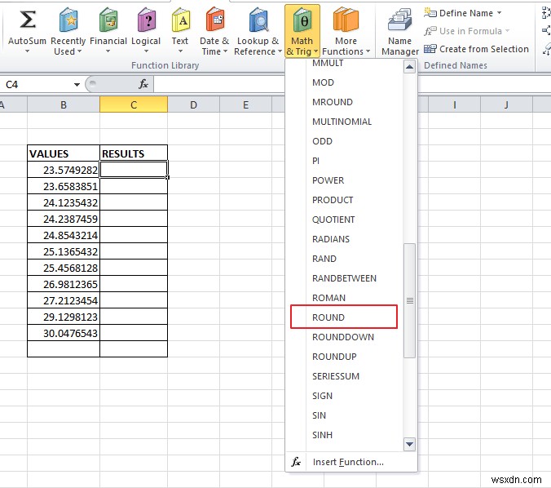
Task: Select cell containing 26.9812365
Action: click(64, 284)
